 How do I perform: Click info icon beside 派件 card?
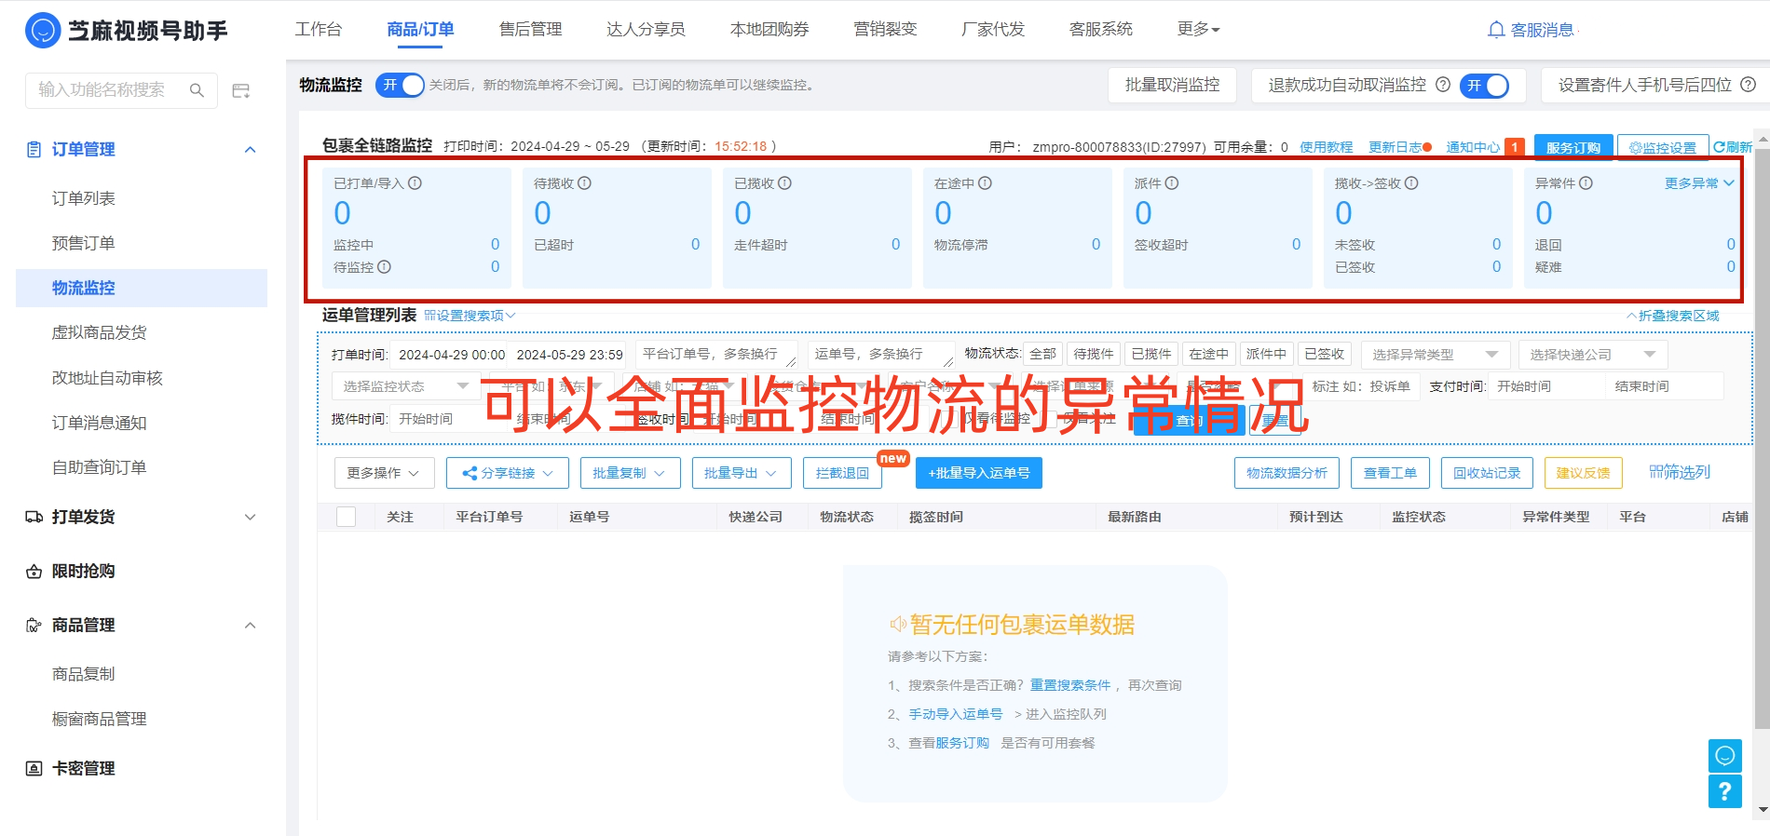[1172, 183]
